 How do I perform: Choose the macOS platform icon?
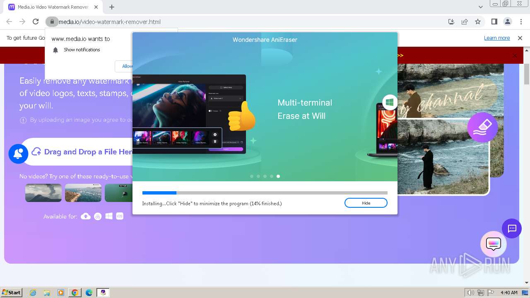pos(98,216)
